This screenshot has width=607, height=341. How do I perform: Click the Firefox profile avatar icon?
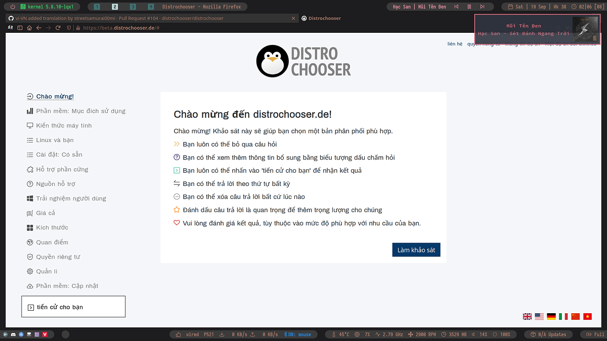(x=11, y=28)
